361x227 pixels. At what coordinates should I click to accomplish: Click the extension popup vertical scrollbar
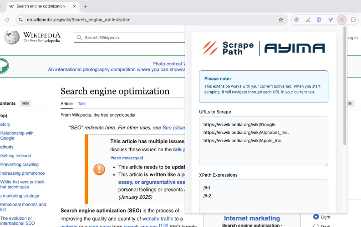click(x=345, y=86)
